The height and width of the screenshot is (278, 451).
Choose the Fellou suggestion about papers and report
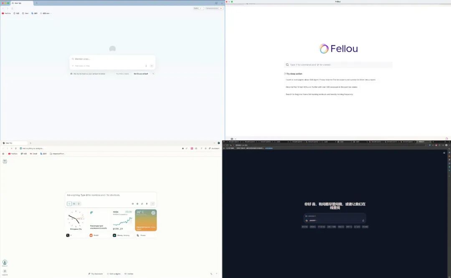330,80
